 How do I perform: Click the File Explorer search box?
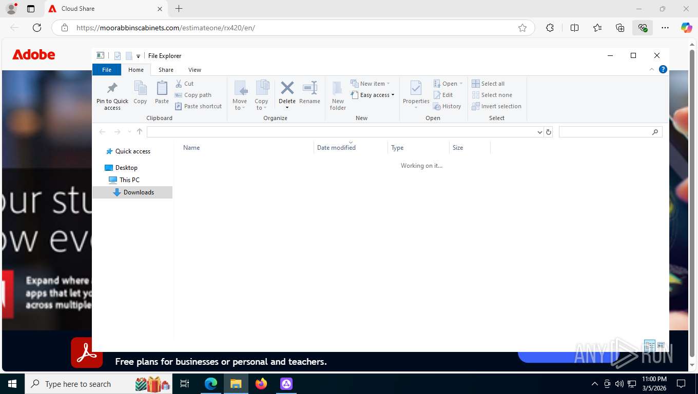pos(610,132)
